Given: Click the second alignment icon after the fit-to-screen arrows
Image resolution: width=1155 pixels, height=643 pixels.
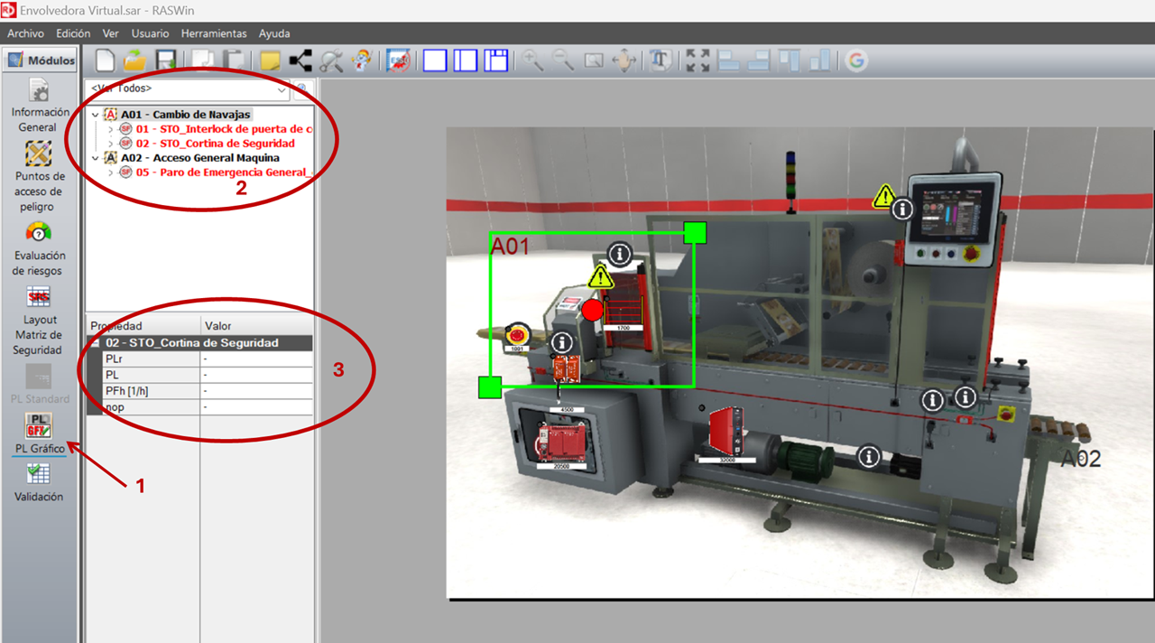Looking at the screenshot, I should click(759, 61).
